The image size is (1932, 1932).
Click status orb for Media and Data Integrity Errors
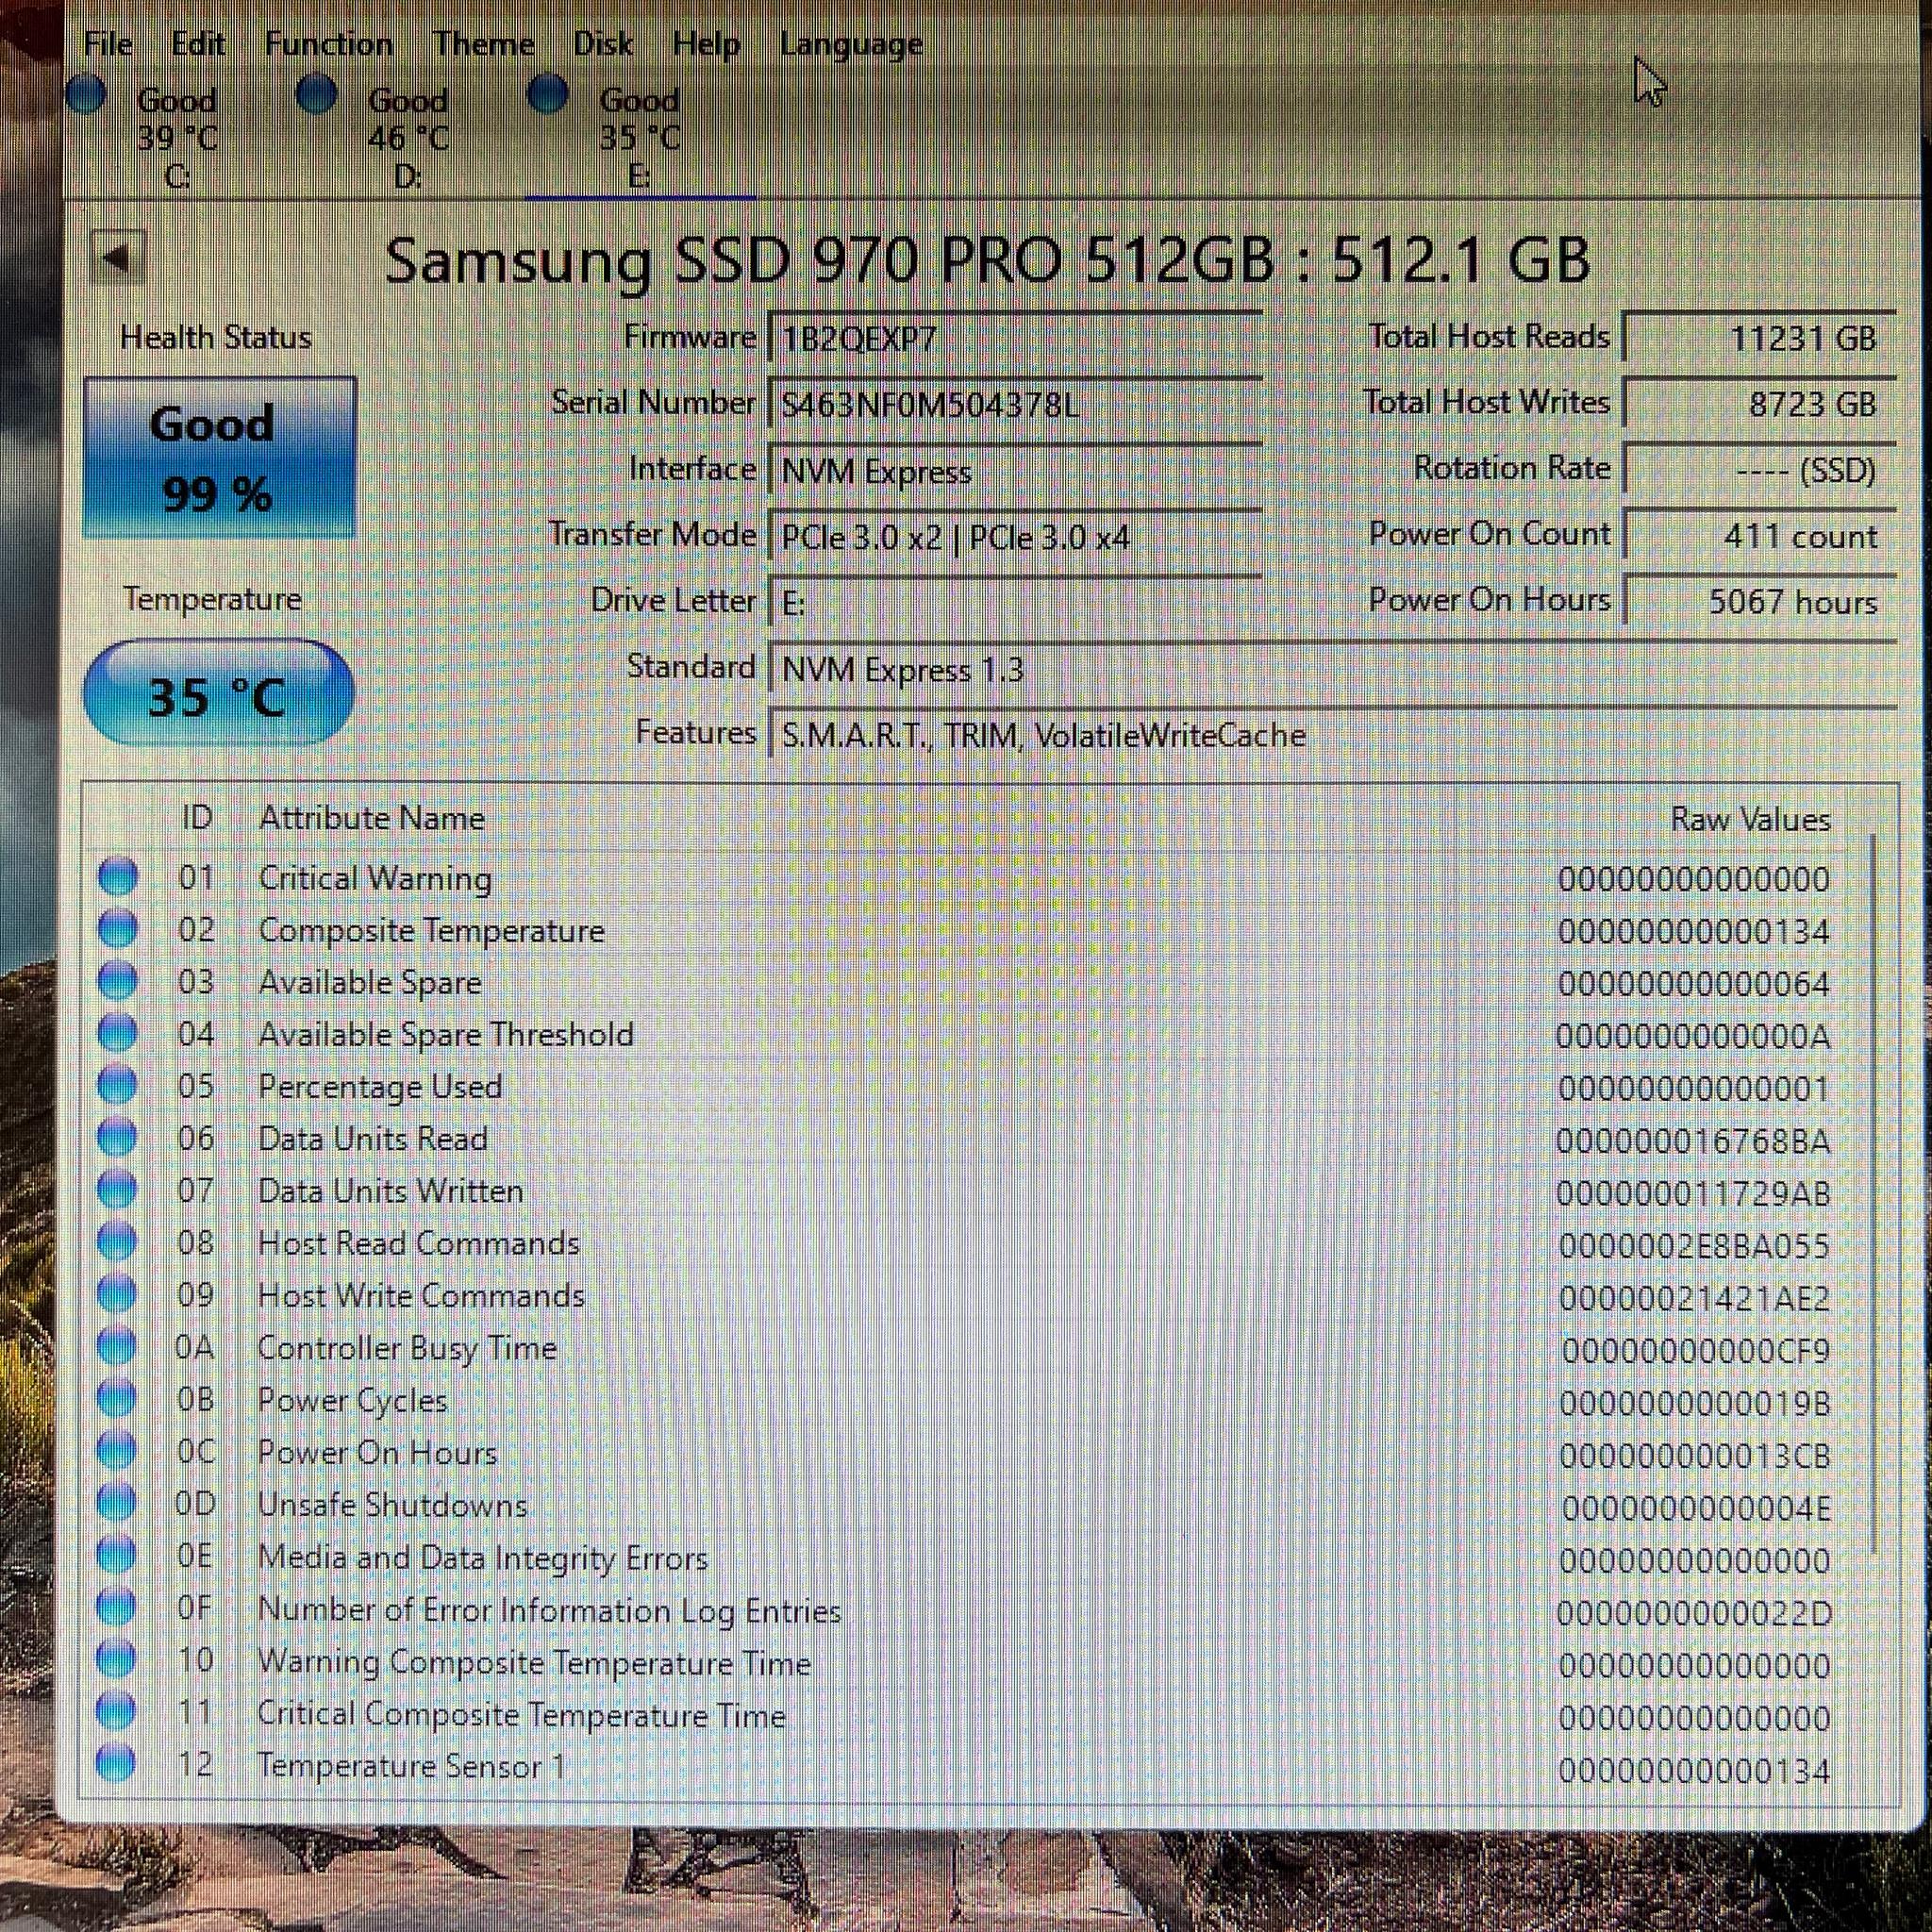(117, 1555)
